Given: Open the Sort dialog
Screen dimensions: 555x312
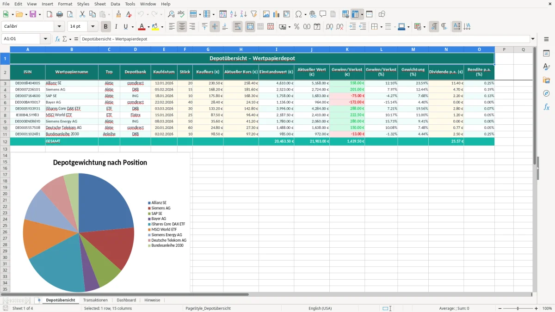Looking at the screenshot, I should [x=223, y=14].
